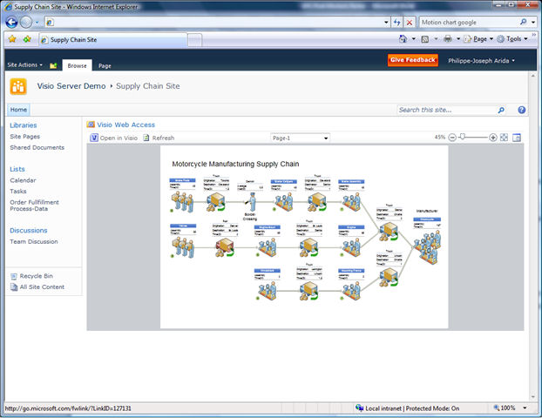
Task: Expand the IE Tools menu
Action: coord(512,39)
